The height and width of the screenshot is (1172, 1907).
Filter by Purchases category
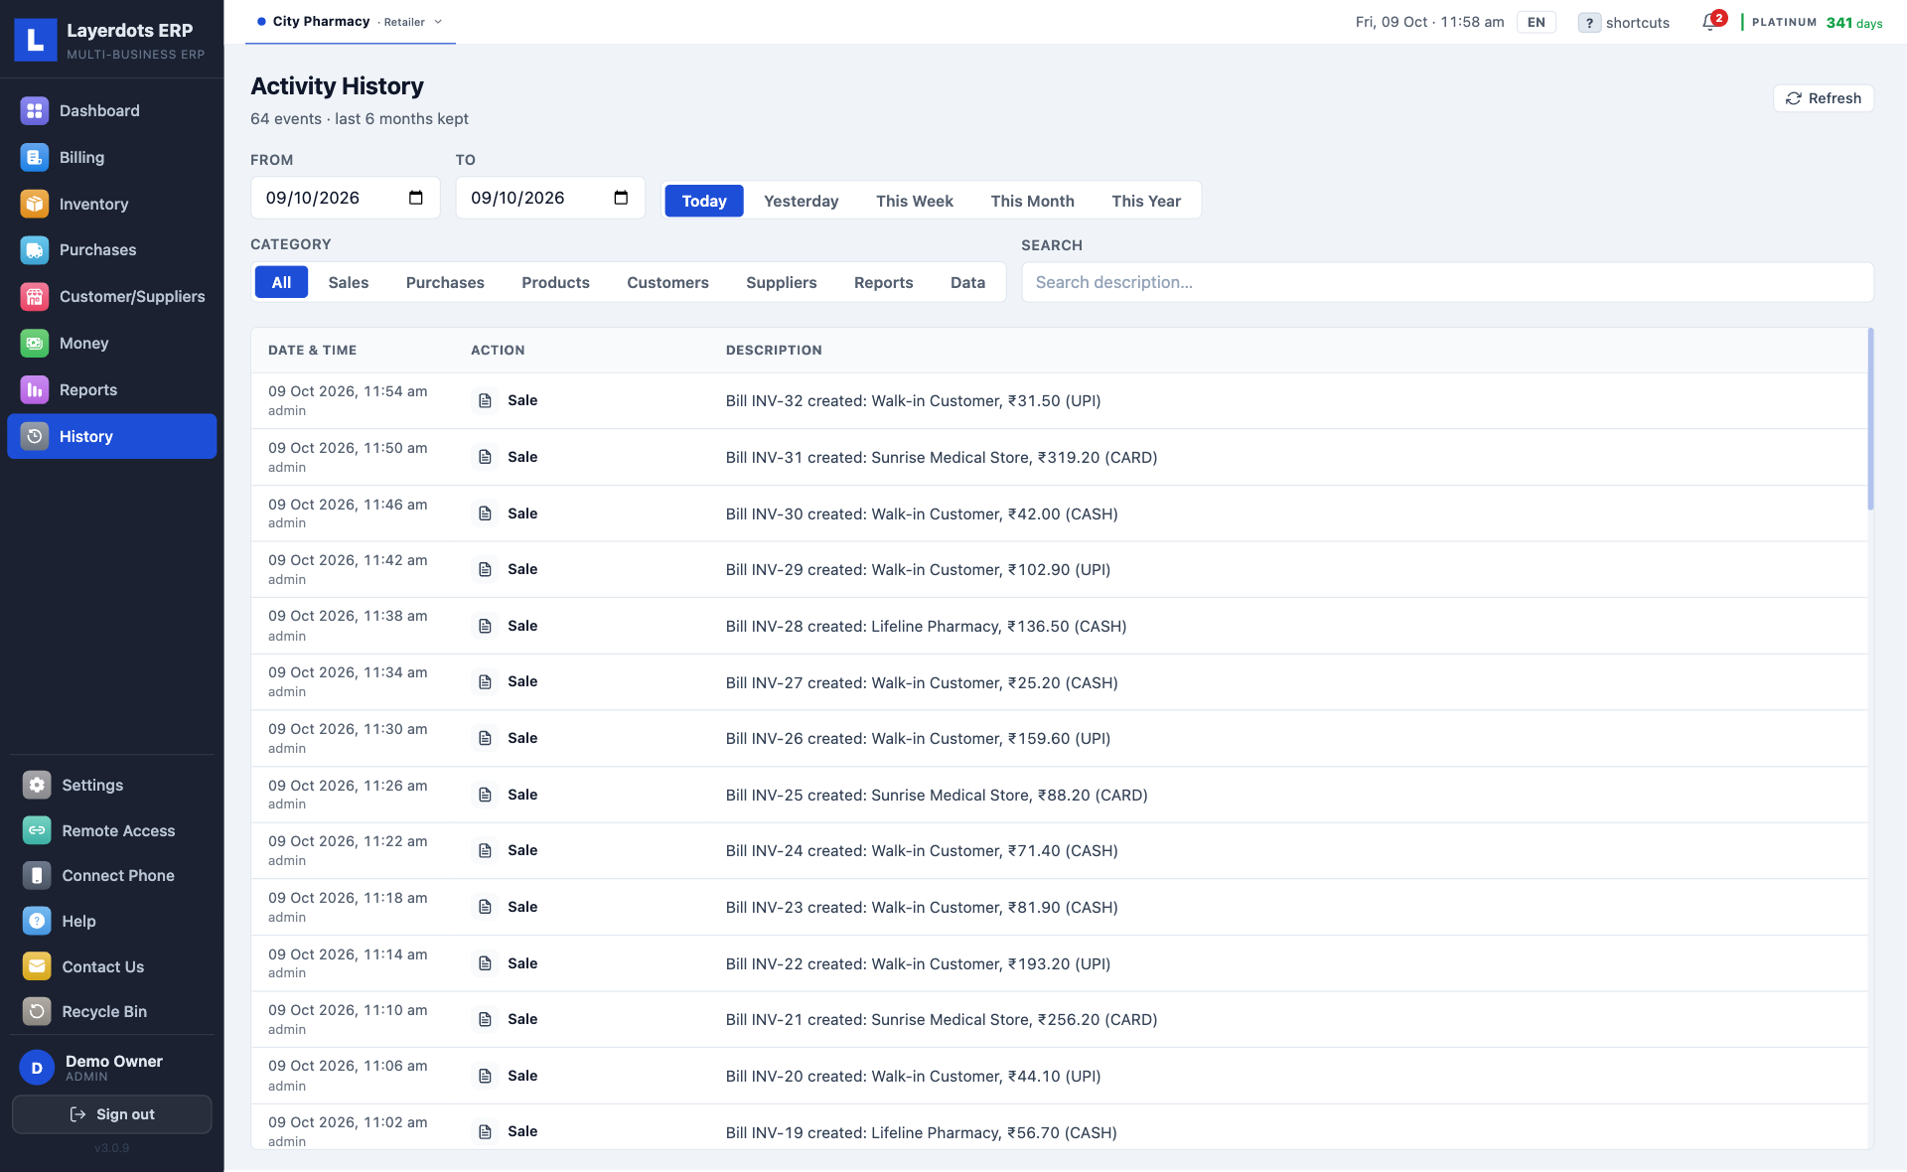click(x=445, y=282)
